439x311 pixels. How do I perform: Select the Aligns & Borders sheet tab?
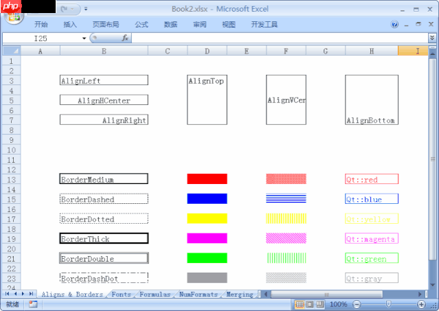72,295
